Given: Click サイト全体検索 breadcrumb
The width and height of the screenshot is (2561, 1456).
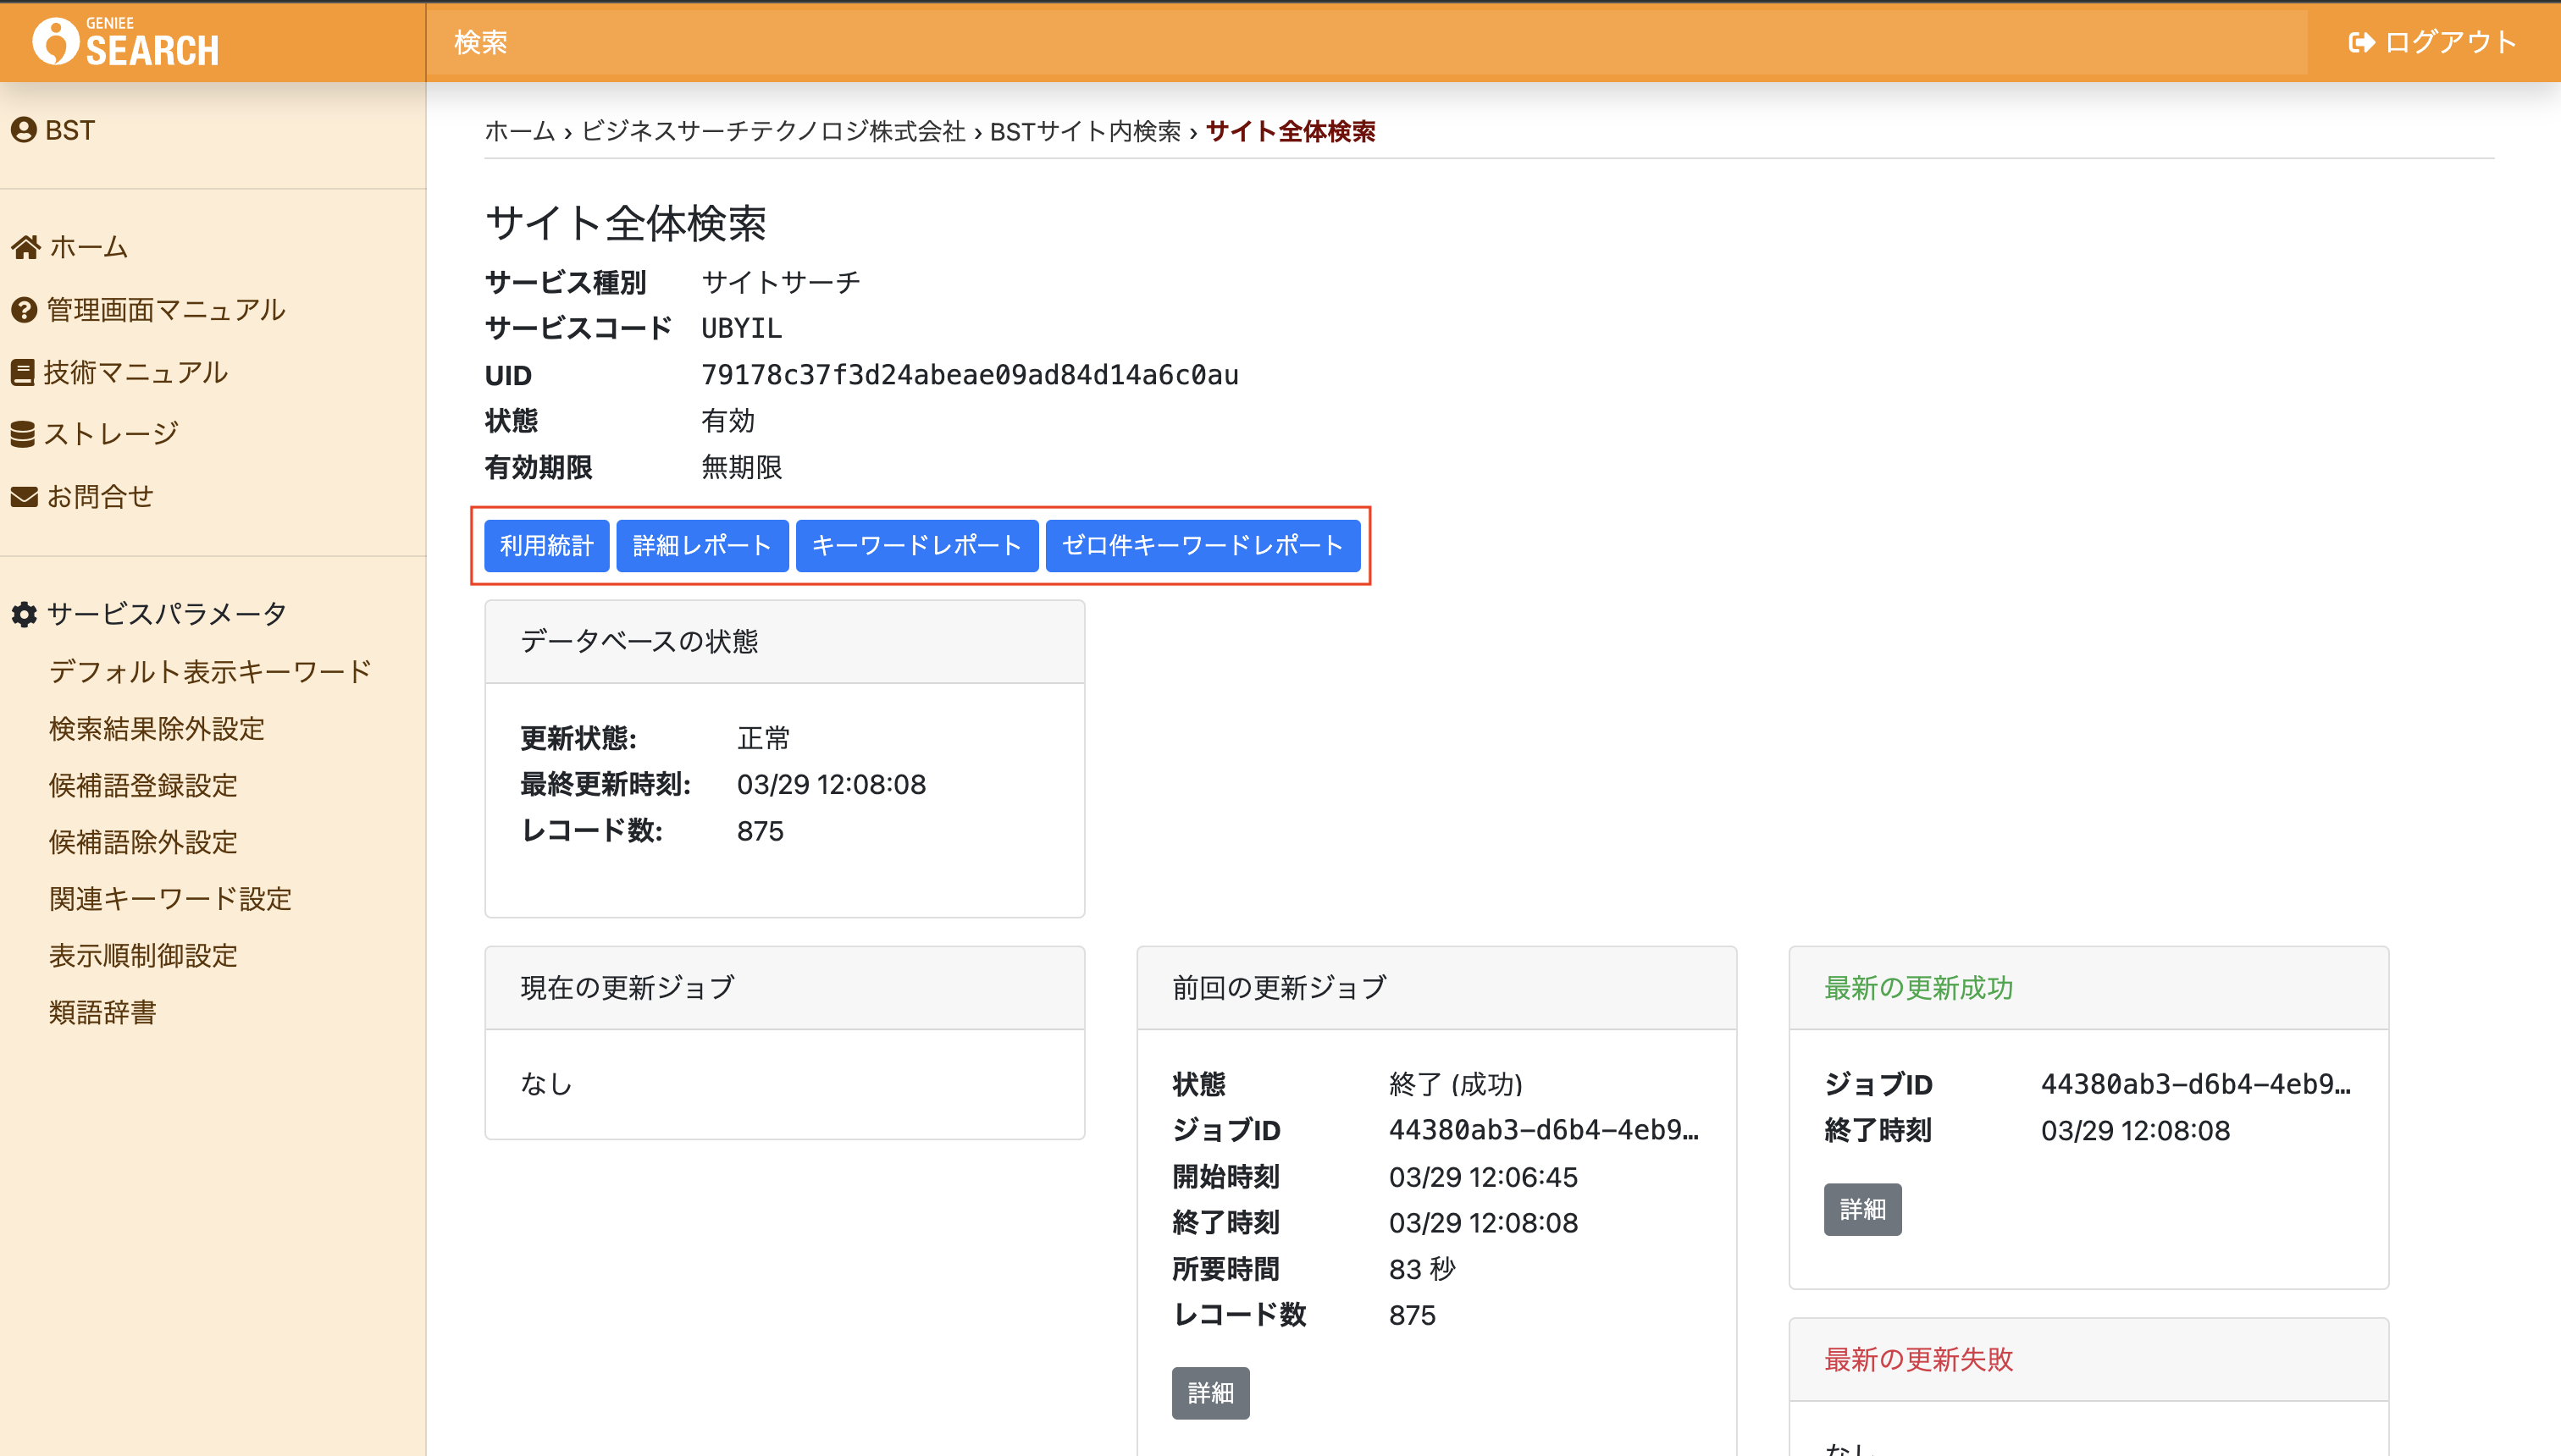Looking at the screenshot, I should pyautogui.click(x=1291, y=131).
